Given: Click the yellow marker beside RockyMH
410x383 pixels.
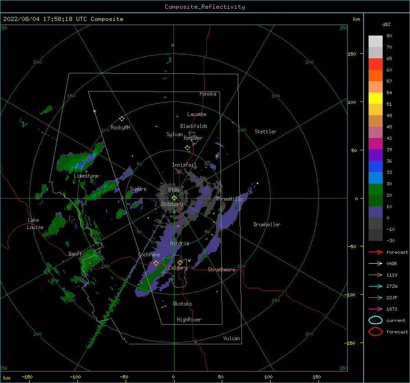Looking at the screenshot, I should [x=122, y=119].
